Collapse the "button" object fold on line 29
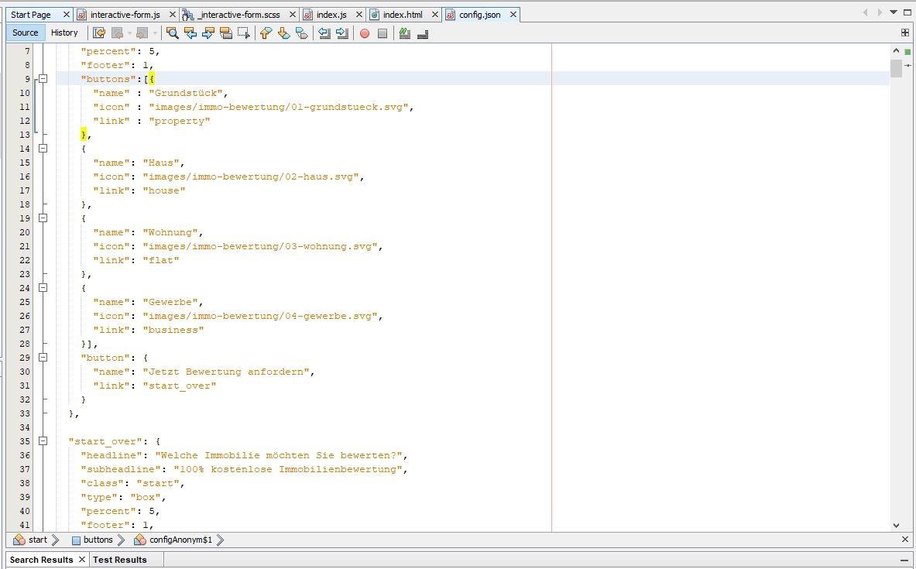 [43, 358]
